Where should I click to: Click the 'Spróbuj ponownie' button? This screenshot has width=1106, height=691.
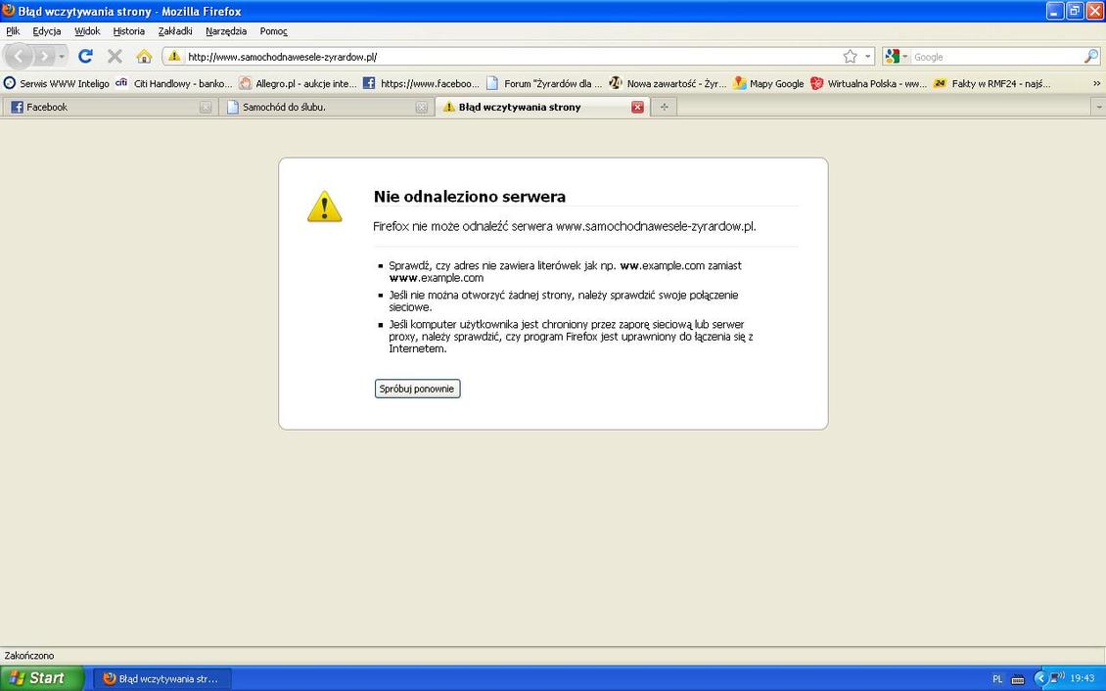tap(417, 389)
